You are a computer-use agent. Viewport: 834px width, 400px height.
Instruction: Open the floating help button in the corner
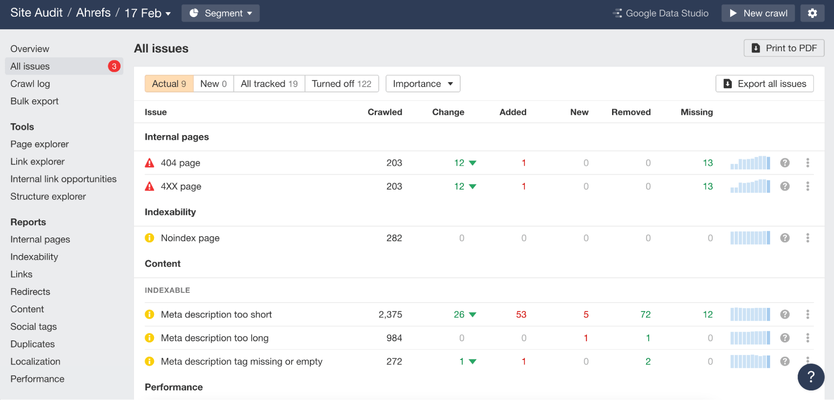click(x=810, y=377)
